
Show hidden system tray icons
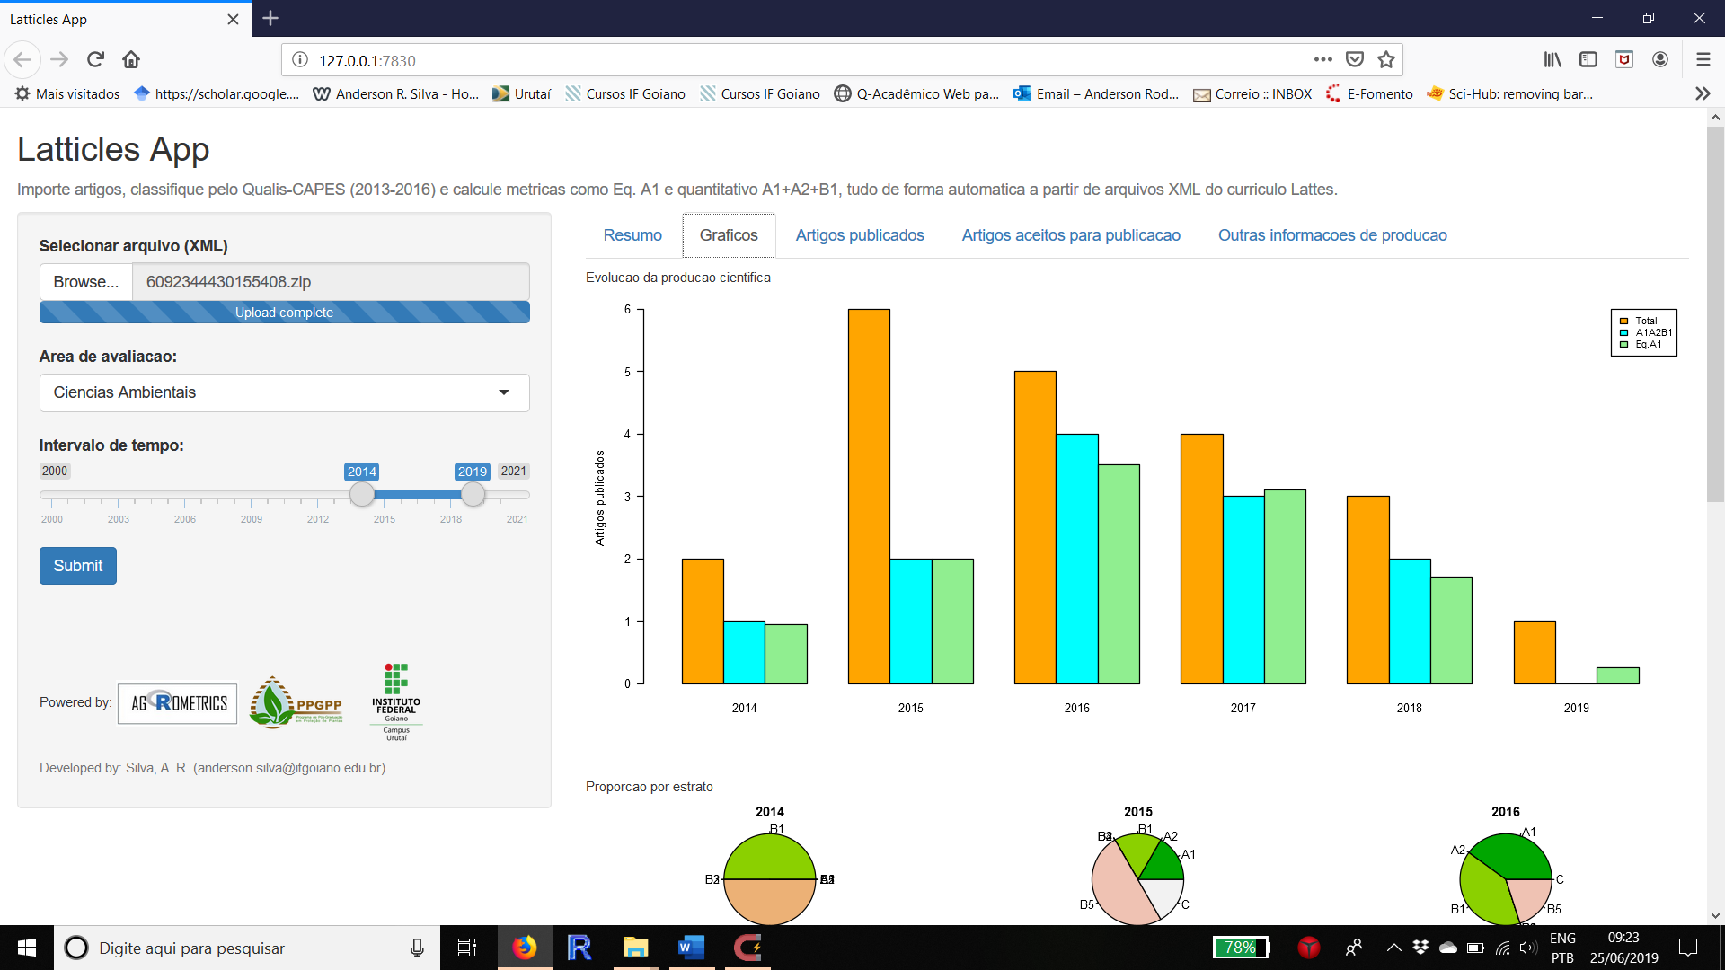tap(1393, 948)
